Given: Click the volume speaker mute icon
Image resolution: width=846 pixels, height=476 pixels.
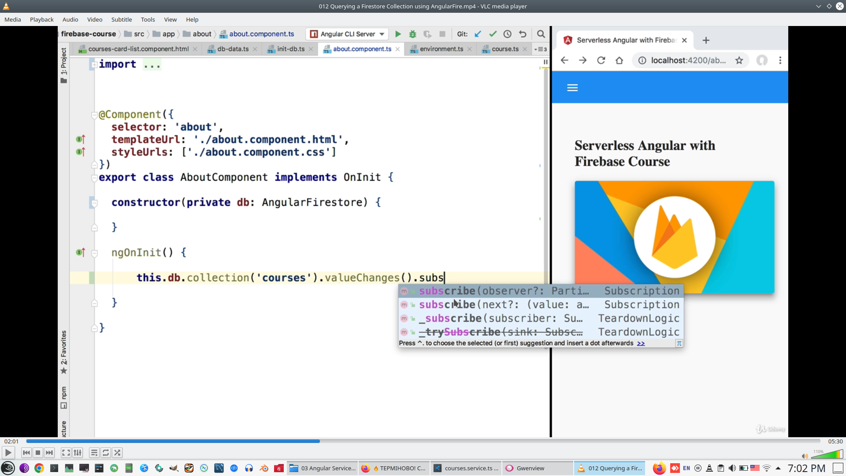Looking at the screenshot, I should [x=805, y=456].
